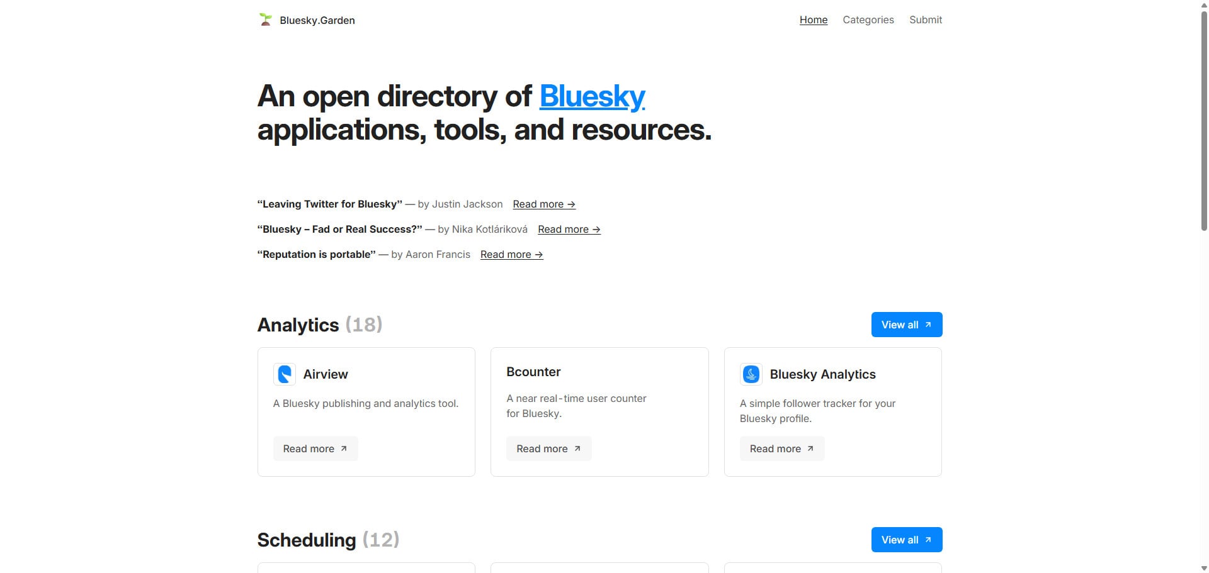Read more about "Bluesky – Fad or Real Success?"
The image size is (1209, 573).
[x=569, y=229]
